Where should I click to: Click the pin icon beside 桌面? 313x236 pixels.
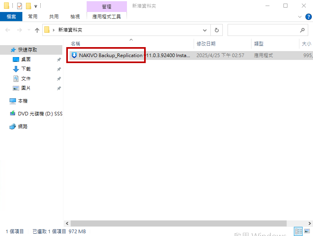(59, 59)
